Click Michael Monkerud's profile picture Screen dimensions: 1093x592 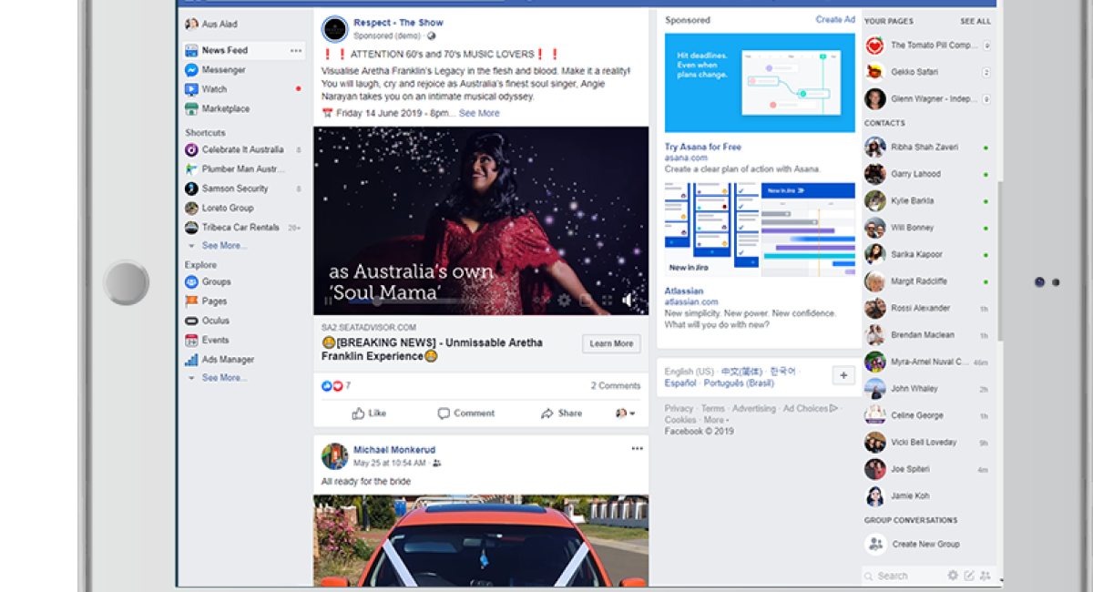click(334, 456)
